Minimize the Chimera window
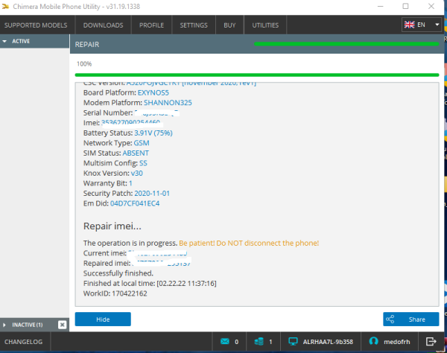Image resolution: width=447 pixels, height=353 pixels. click(x=380, y=6)
